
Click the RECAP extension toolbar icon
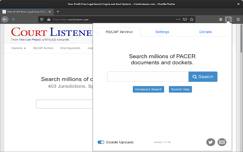(228, 19)
